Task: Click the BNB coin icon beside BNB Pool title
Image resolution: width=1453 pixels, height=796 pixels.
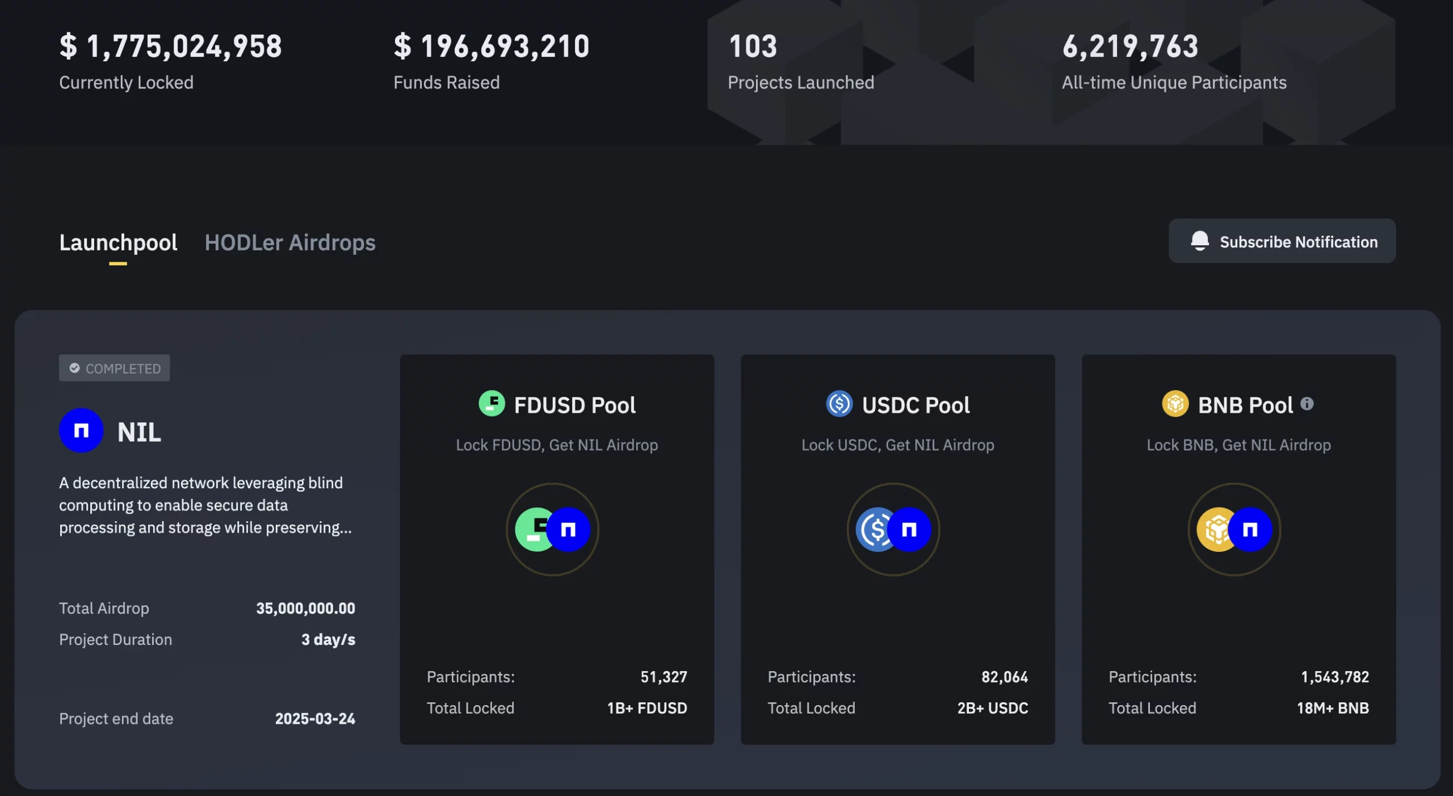Action: tap(1175, 404)
